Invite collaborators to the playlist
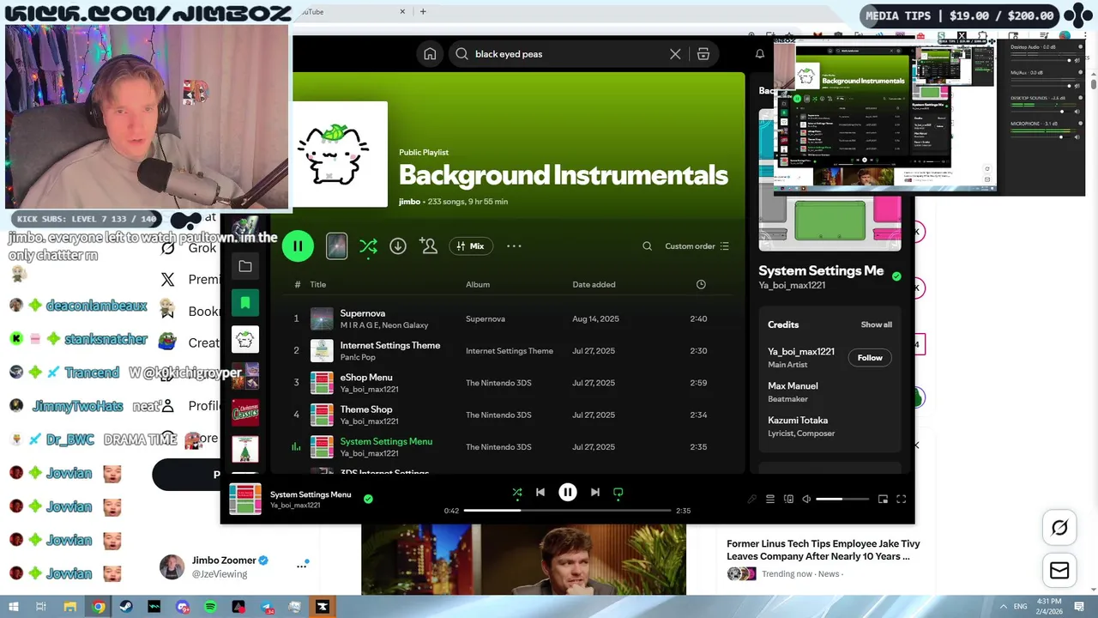The width and height of the screenshot is (1098, 618). (x=428, y=246)
